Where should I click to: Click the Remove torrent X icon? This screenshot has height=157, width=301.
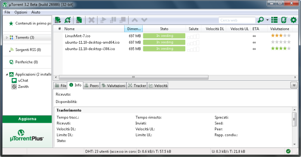click(91, 20)
